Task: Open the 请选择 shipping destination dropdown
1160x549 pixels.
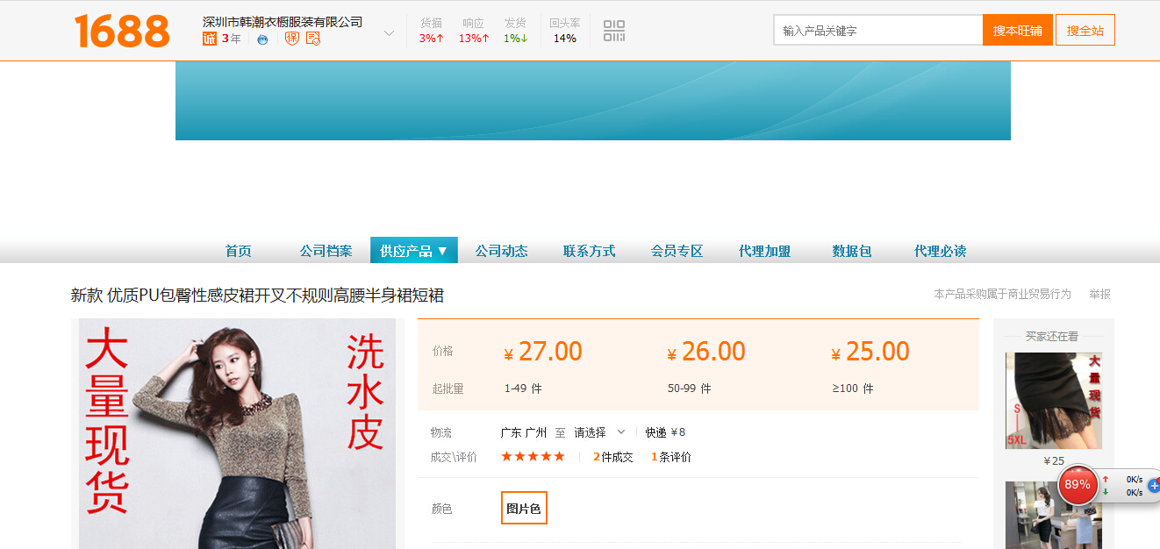Action: [599, 432]
